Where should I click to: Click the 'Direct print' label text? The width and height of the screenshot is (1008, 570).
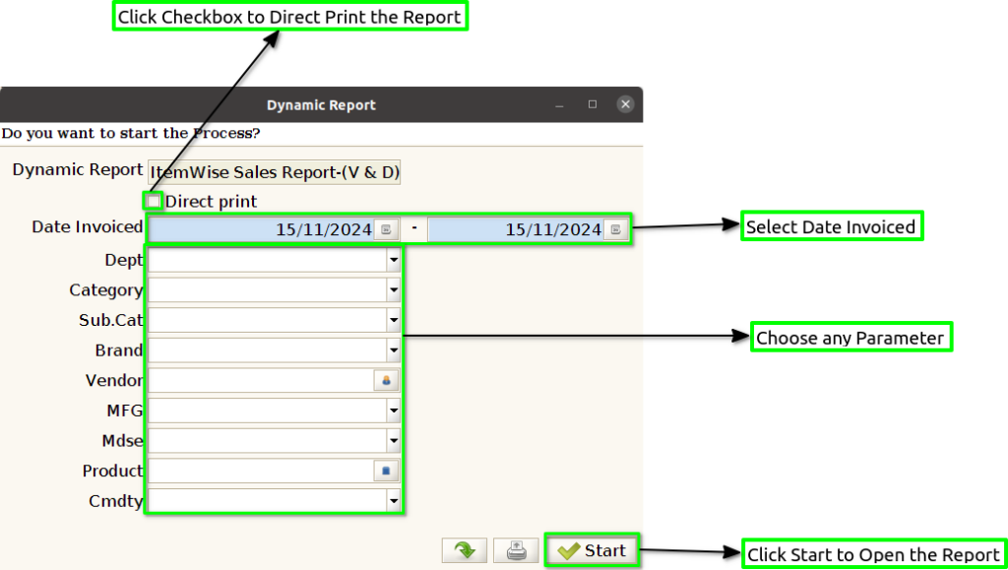[211, 202]
